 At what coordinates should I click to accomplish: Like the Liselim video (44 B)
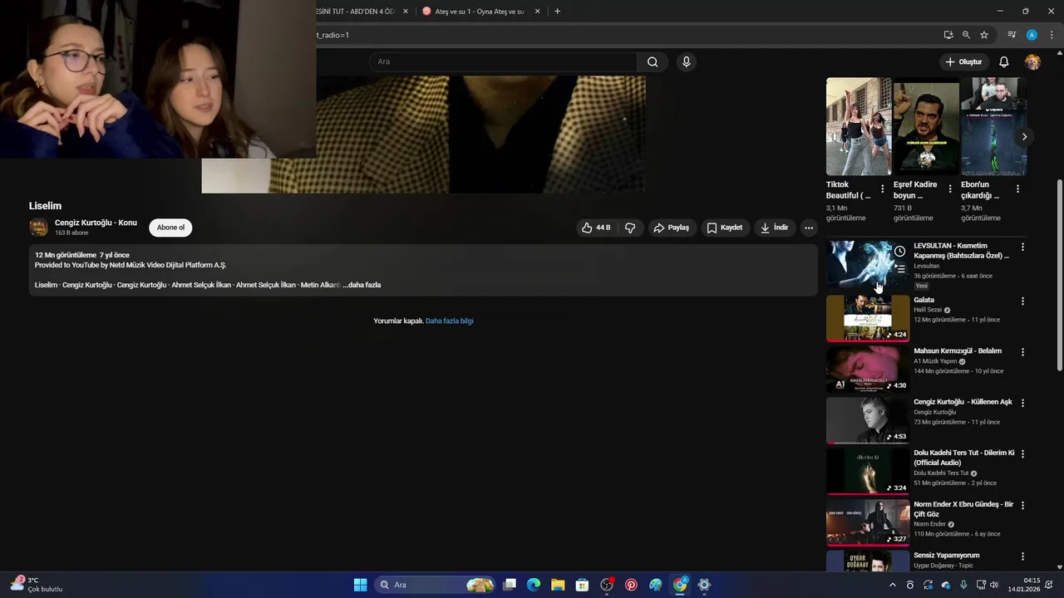point(596,228)
